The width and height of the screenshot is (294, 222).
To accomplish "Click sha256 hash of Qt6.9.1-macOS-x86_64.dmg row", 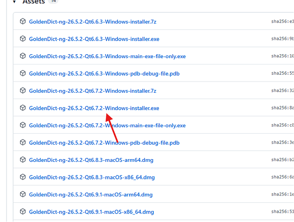I will point(282,211).
